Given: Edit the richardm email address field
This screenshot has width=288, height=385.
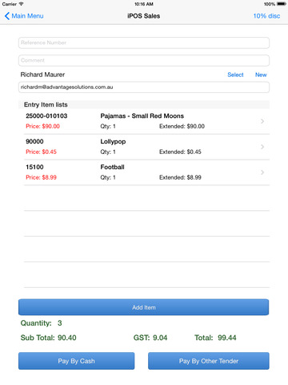Looking at the screenshot, I should (144, 87).
